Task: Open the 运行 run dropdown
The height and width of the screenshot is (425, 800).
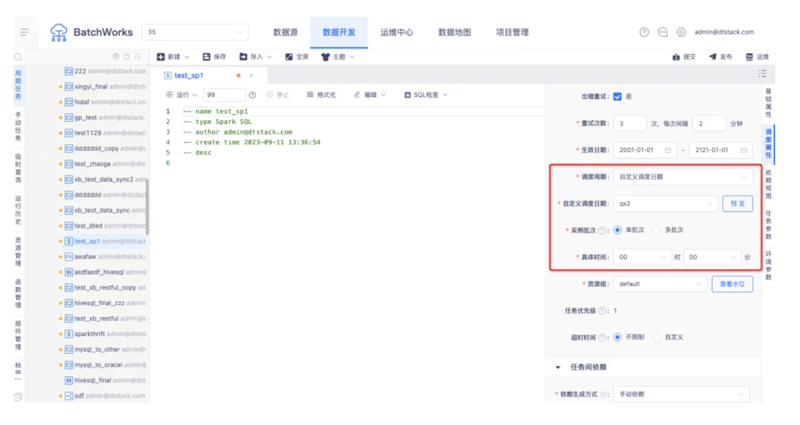Action: pos(182,95)
